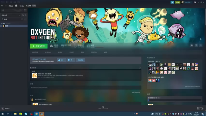The width and height of the screenshot is (206, 116).
Task: Open File Explorer from taskbar
Action: pos(15,114)
